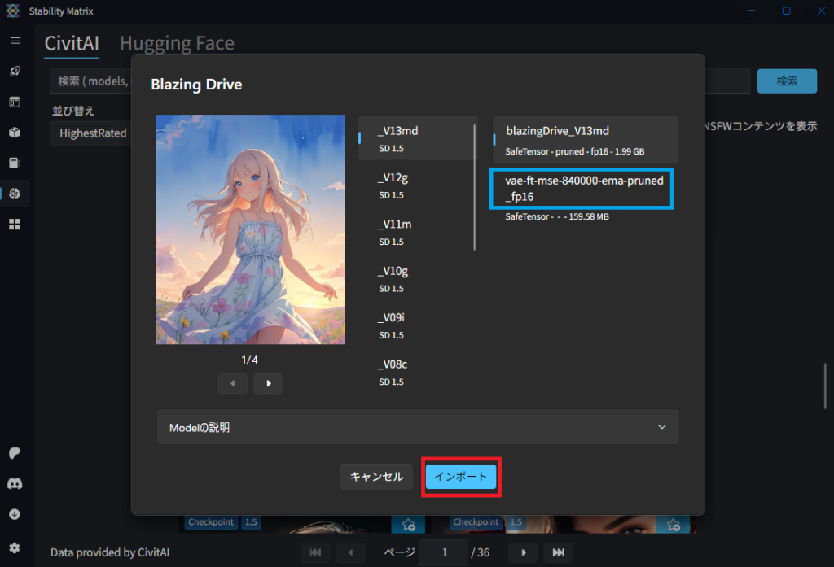The height and width of the screenshot is (567, 834).
Task: Select version _V13md
Action: pos(418,138)
